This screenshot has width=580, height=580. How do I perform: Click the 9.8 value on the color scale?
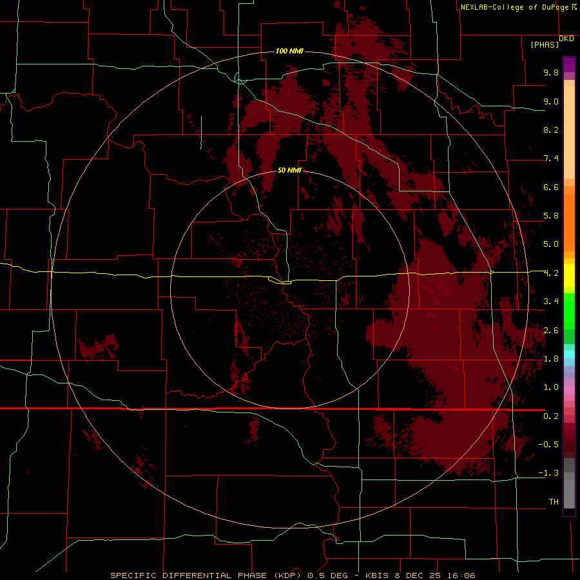pyautogui.click(x=551, y=72)
